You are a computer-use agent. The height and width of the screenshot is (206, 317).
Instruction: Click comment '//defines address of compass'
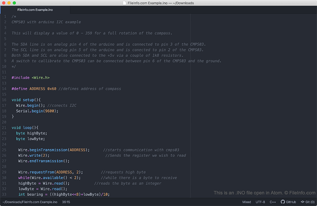pyautogui.click(x=90, y=89)
